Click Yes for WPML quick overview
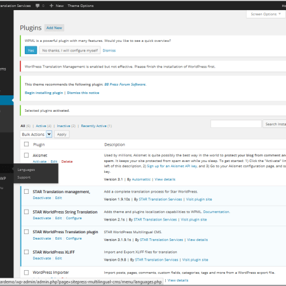Viewport: 286px width, 286px height. [31, 50]
